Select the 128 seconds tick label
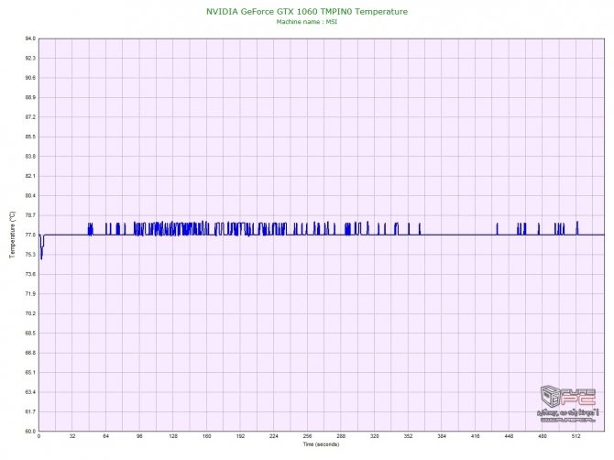The height and width of the screenshot is (460, 614). coord(173,436)
